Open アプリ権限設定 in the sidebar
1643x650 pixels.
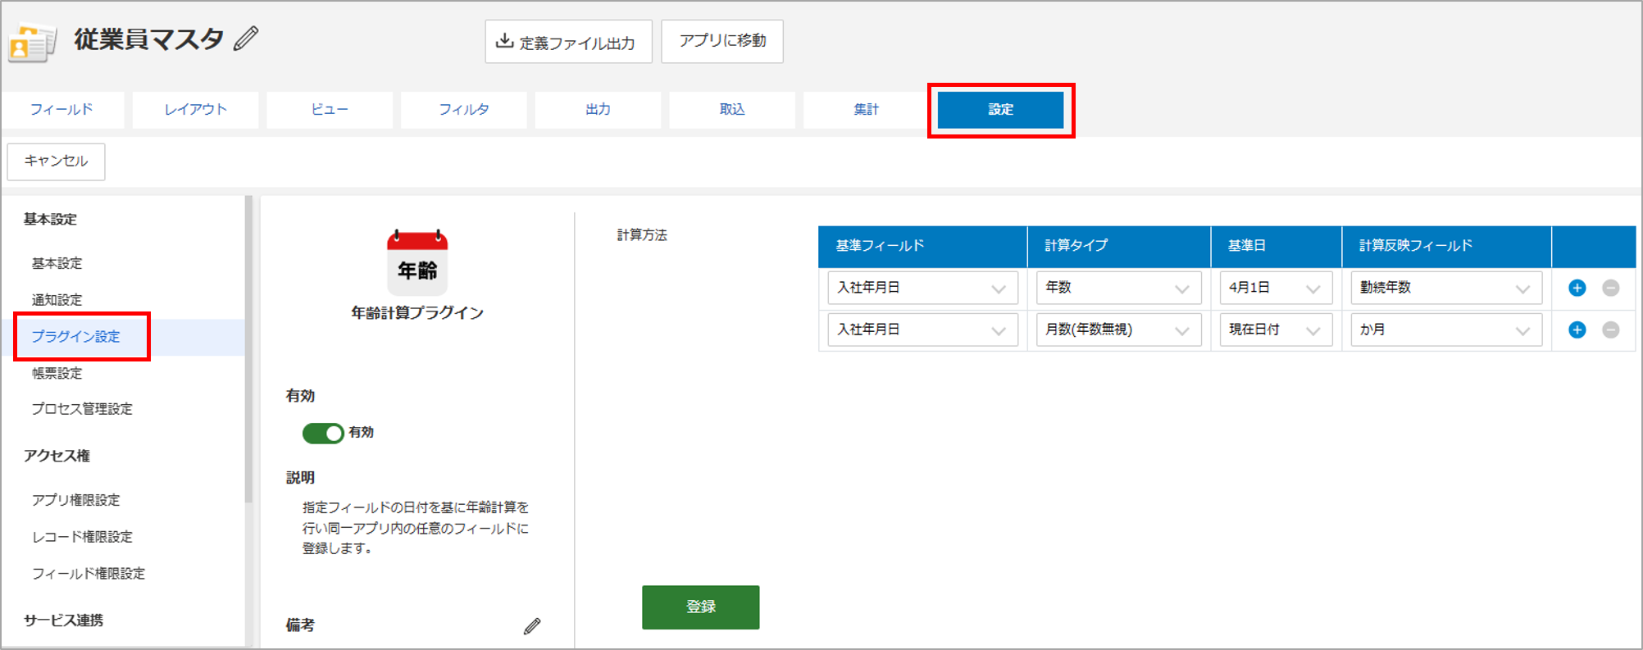(x=76, y=500)
